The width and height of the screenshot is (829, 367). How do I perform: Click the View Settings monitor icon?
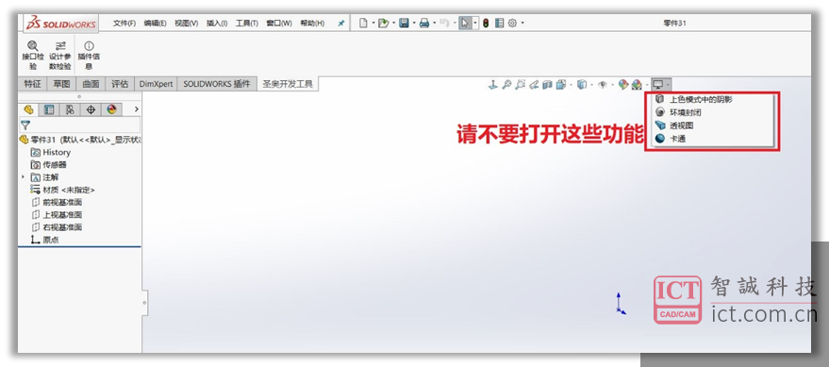657,84
